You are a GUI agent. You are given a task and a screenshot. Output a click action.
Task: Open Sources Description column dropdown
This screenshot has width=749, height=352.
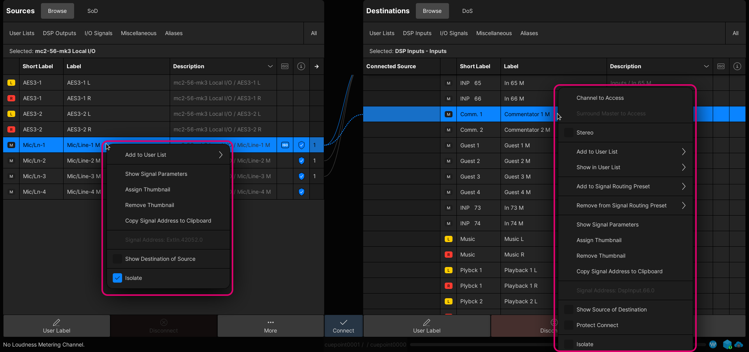[x=270, y=66]
